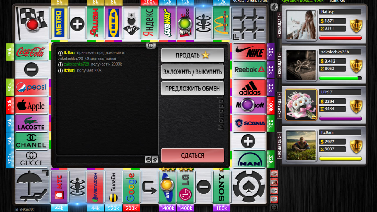Open ItzItani's player avatar
Image resolution: width=377 pixels, height=212 pixels.
pos(301,145)
